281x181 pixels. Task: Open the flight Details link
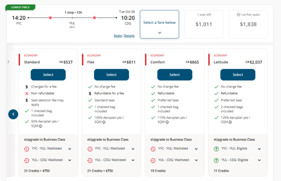click(129, 36)
